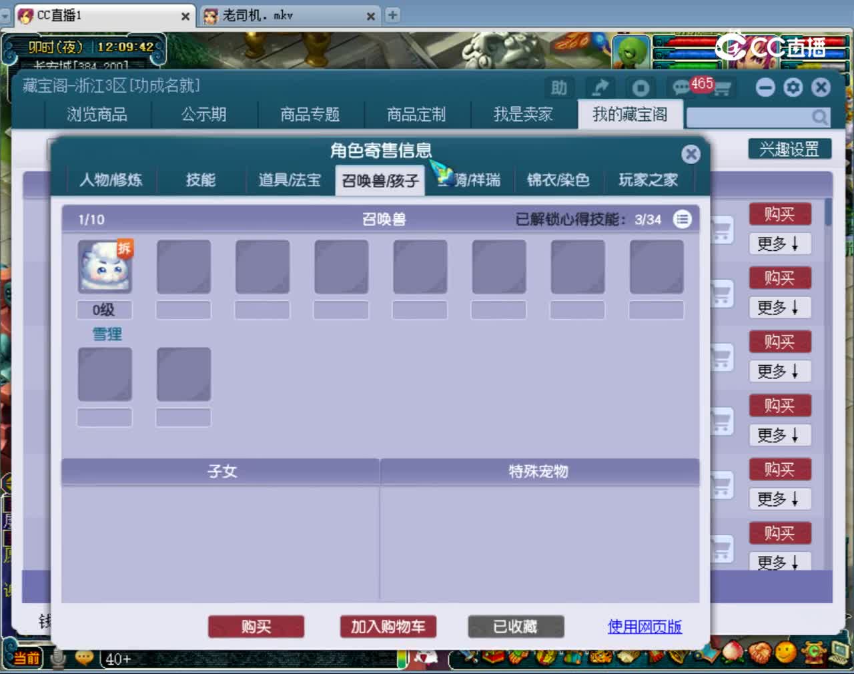The height and width of the screenshot is (674, 854).
Task: Switch to 道具/法宝 tab
Action: click(290, 180)
